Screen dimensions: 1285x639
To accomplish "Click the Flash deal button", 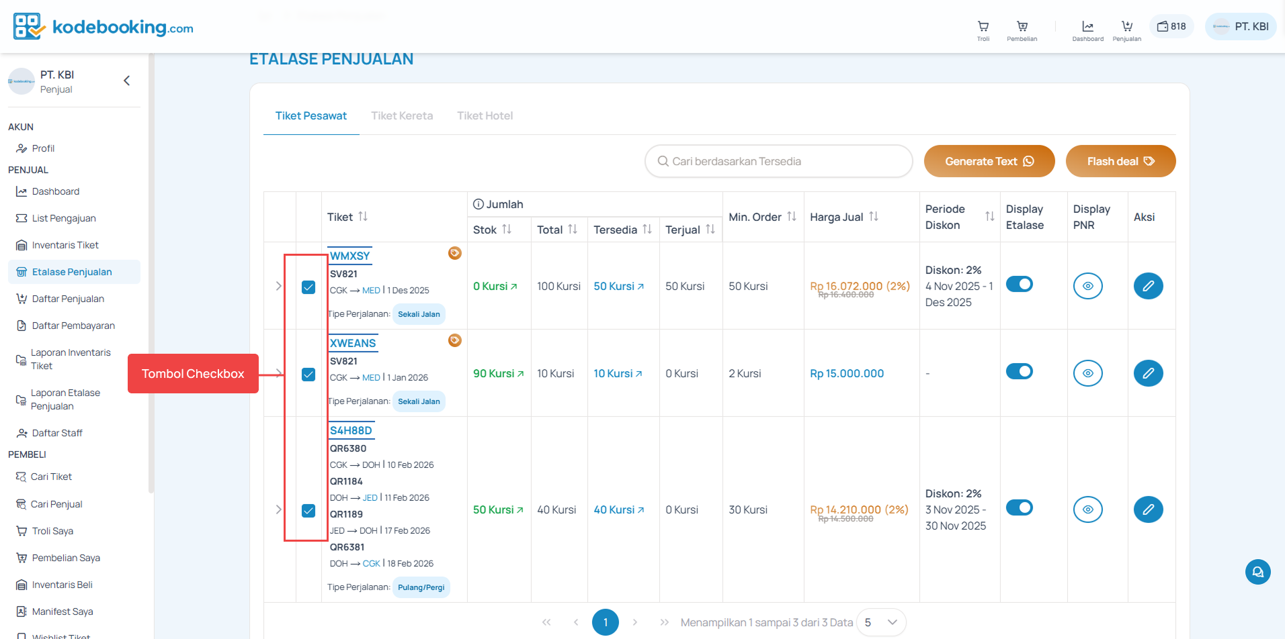I will pyautogui.click(x=1120, y=161).
